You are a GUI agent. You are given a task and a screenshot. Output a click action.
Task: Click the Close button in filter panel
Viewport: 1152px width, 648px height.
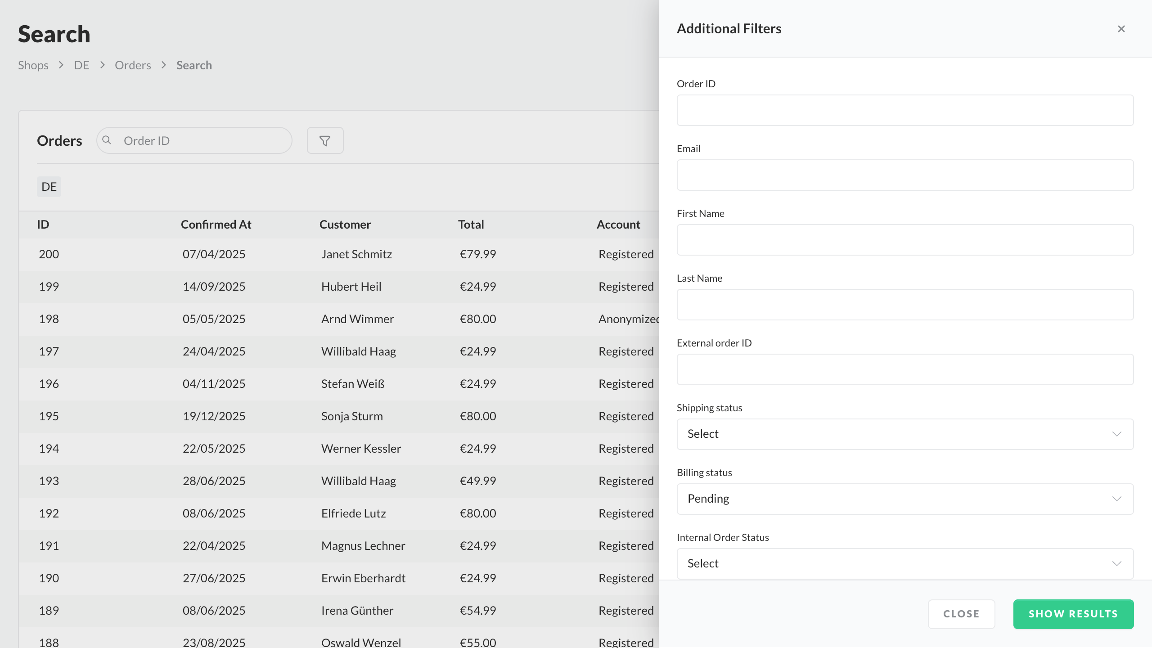[x=961, y=614]
